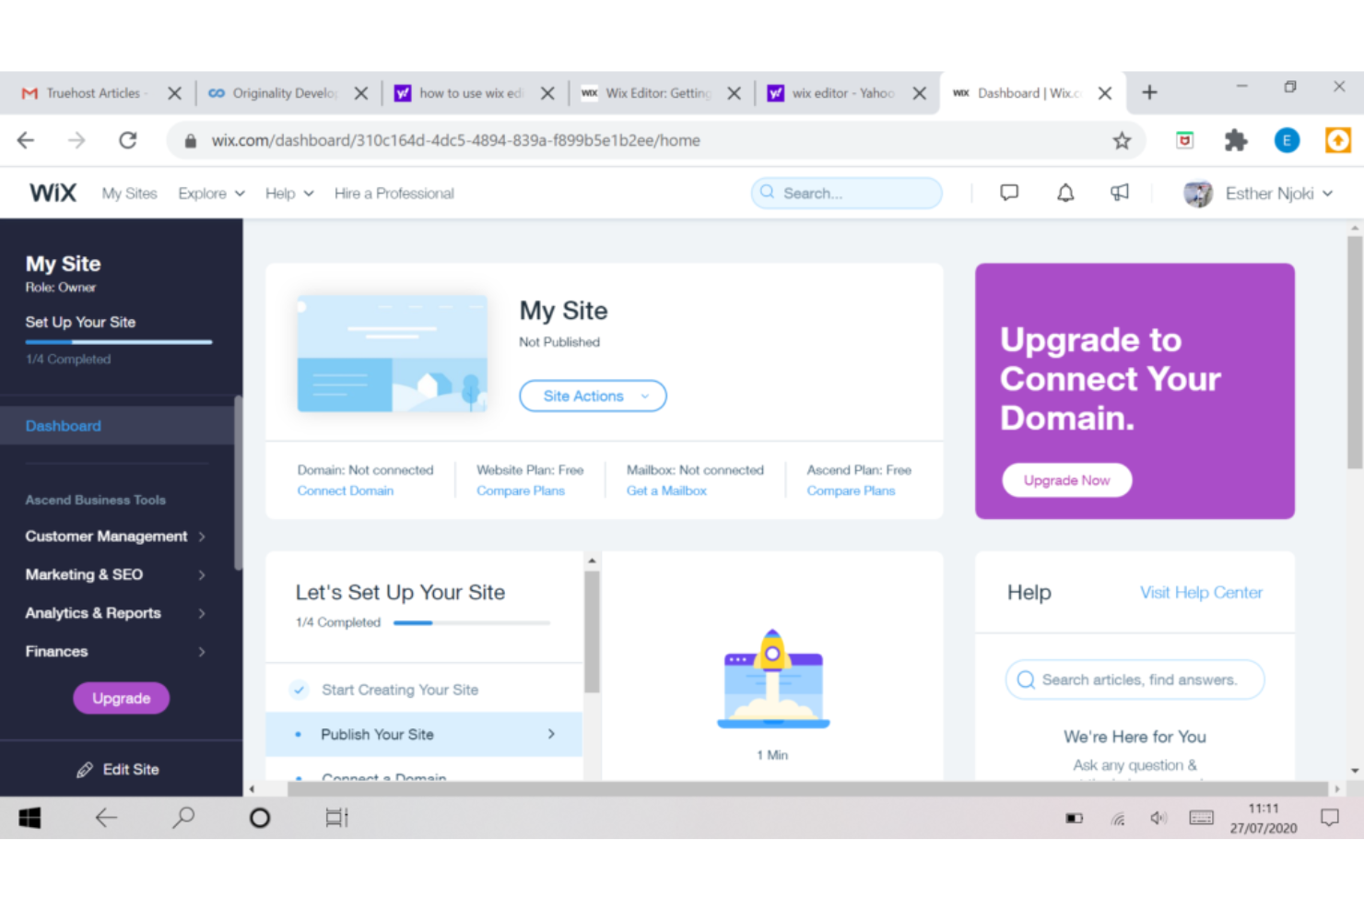This screenshot has width=1364, height=910.
Task: Click Get a Mailbox link
Action: pos(666,490)
